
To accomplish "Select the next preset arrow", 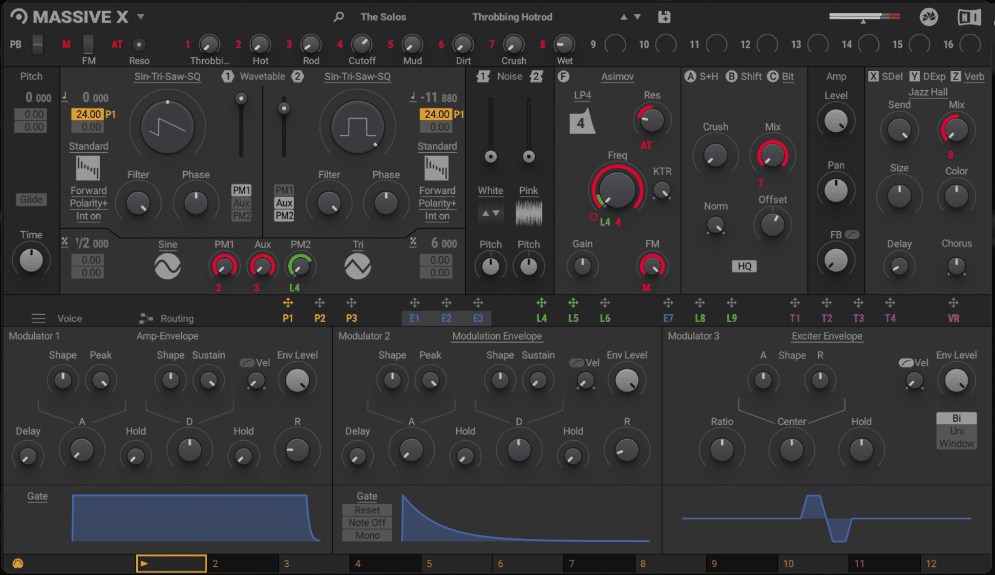I will click(637, 17).
